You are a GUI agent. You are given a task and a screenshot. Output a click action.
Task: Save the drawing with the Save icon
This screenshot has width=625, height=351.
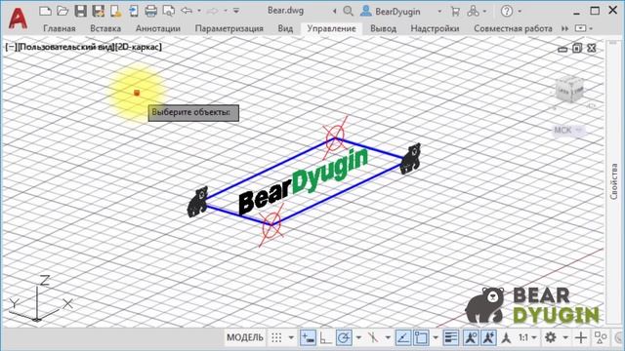click(80, 11)
